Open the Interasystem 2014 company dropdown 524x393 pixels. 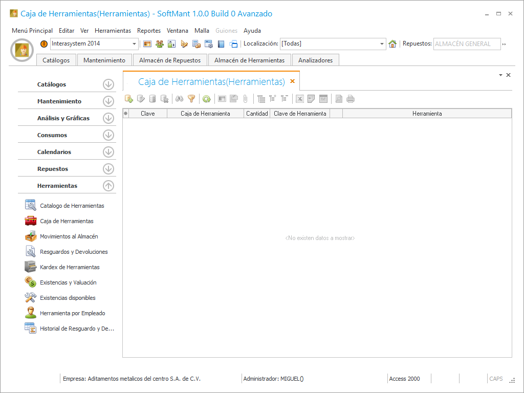point(135,44)
